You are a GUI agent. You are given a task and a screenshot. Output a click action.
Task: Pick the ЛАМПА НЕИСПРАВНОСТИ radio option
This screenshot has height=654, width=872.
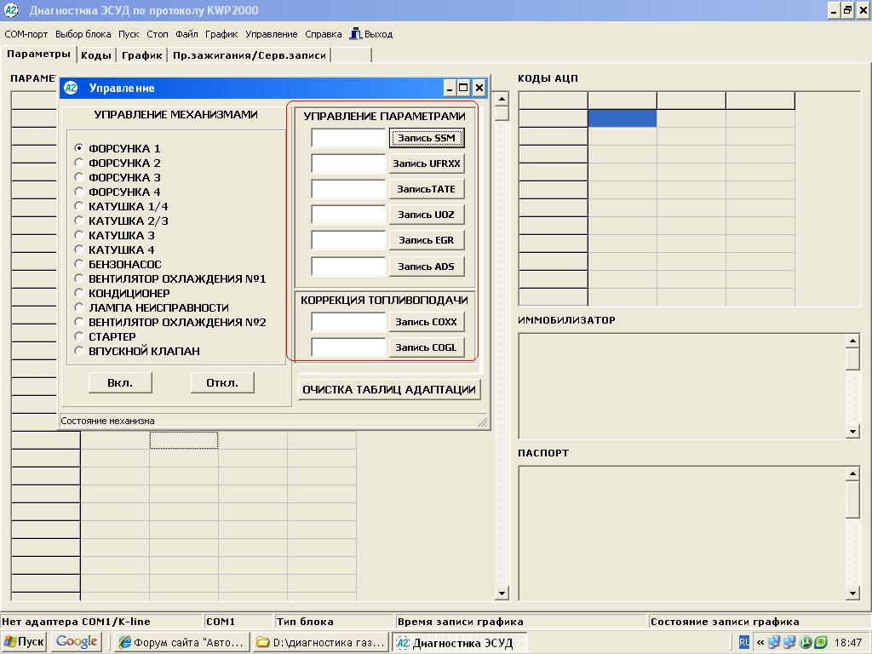tap(79, 307)
